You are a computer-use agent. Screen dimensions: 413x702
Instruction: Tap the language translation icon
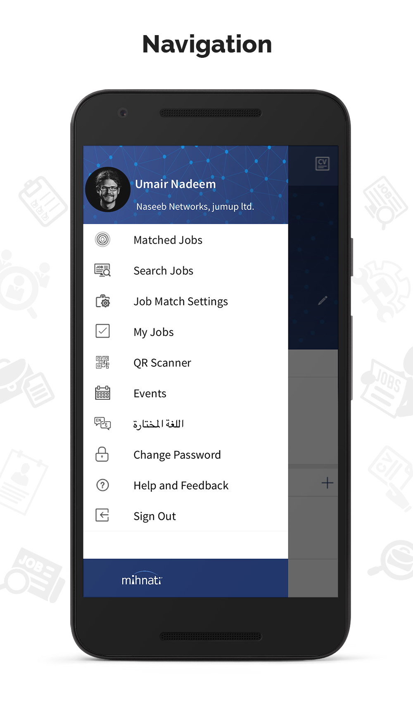click(102, 423)
